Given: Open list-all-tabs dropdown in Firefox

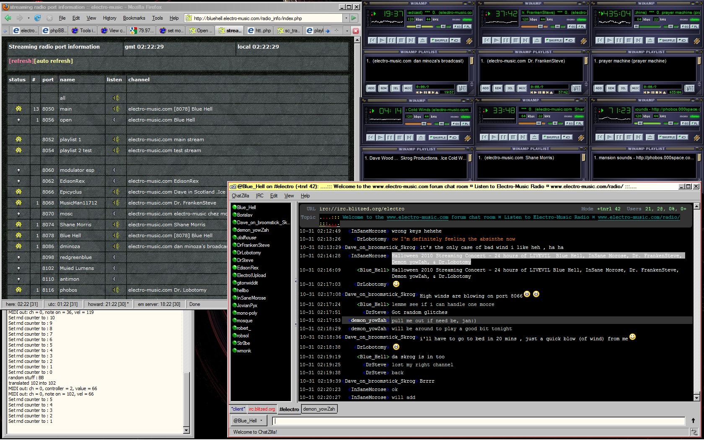Looking at the screenshot, I should click(347, 31).
